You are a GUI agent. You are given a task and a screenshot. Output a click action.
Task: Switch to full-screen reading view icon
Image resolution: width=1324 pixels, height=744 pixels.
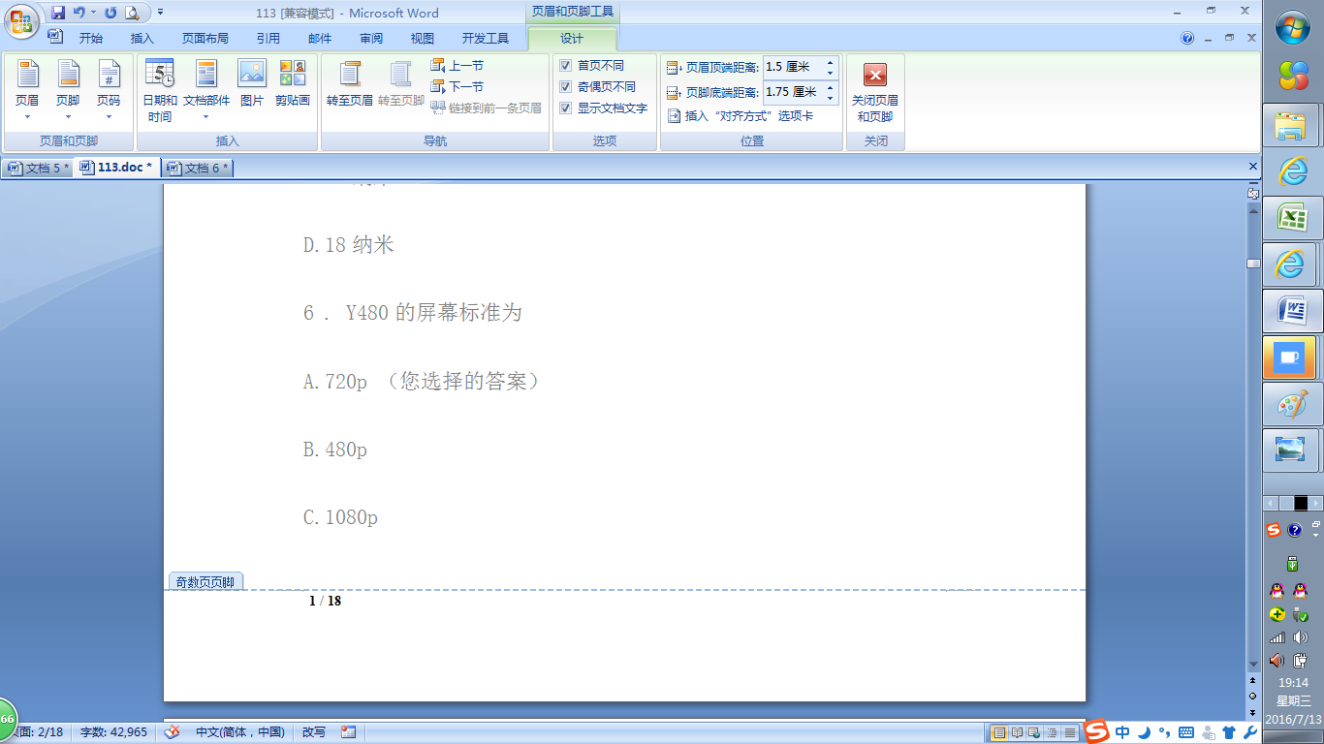pos(1018,732)
